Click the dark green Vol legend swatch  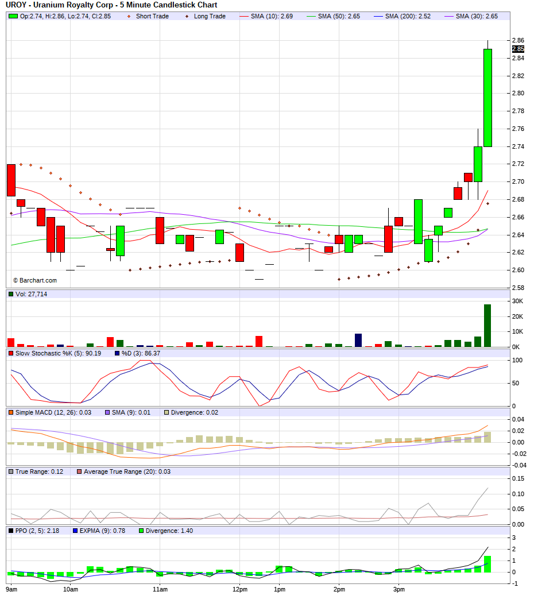[11, 294]
